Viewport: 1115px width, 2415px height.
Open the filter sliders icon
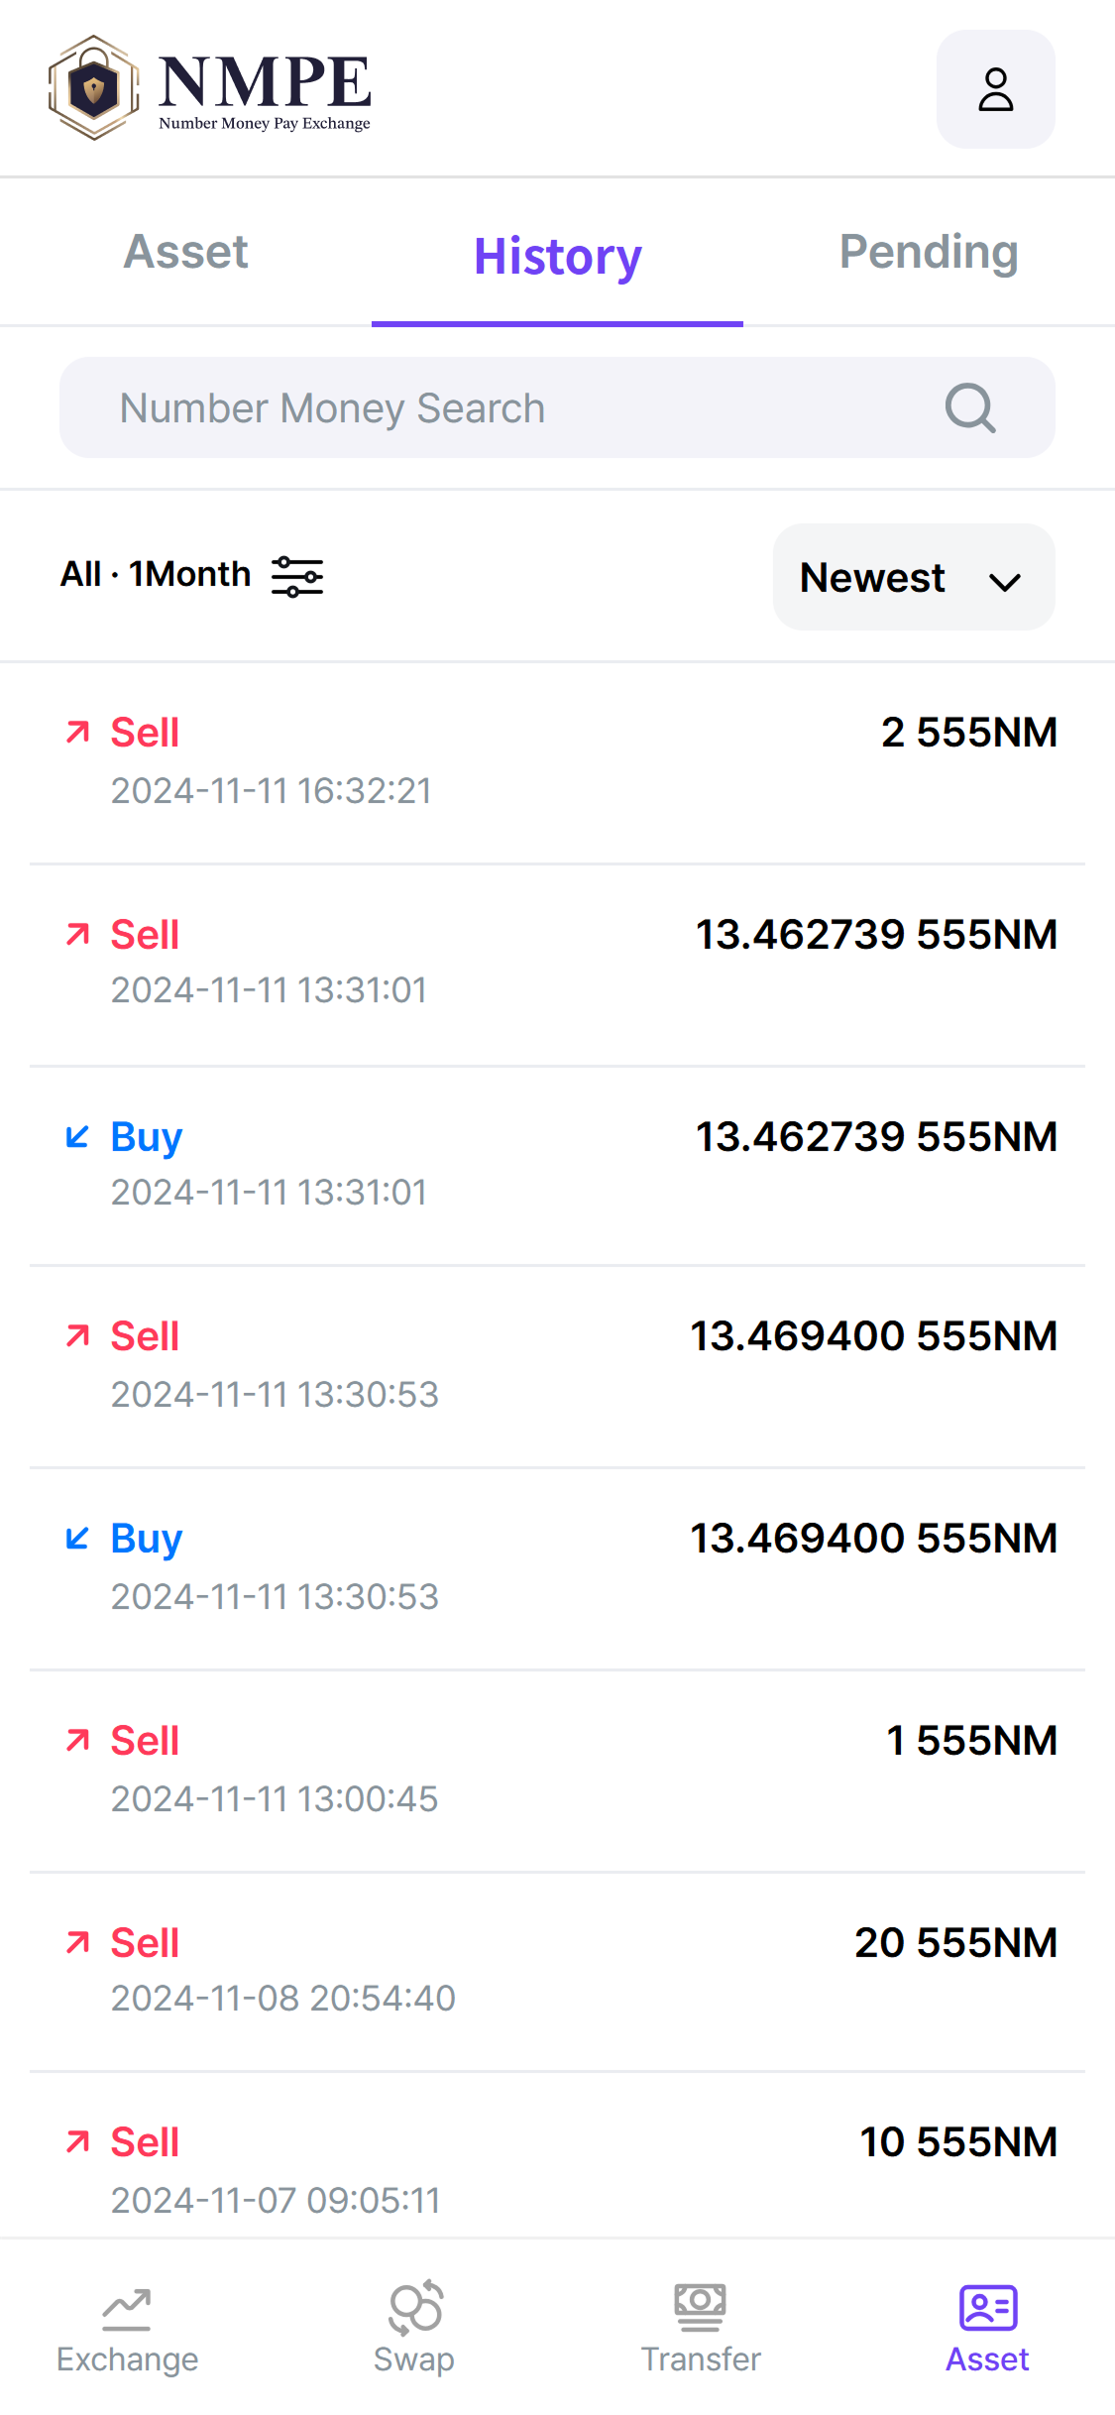(297, 575)
